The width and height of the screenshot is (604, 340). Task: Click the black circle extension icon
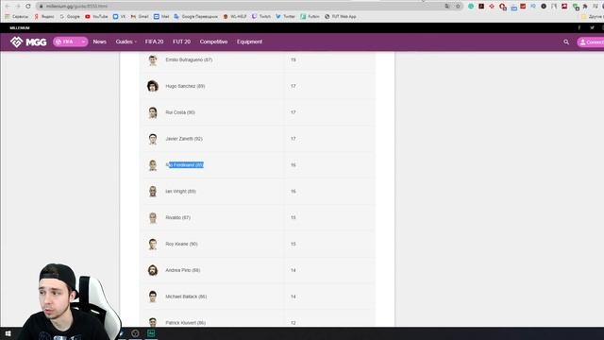(544, 7)
